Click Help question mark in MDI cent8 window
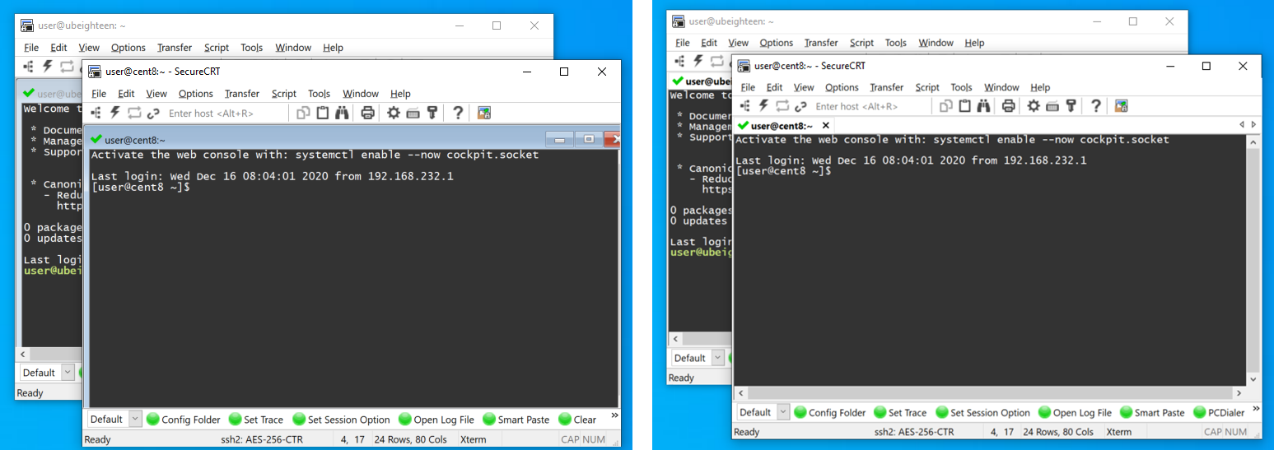This screenshot has width=1274, height=450. click(458, 114)
